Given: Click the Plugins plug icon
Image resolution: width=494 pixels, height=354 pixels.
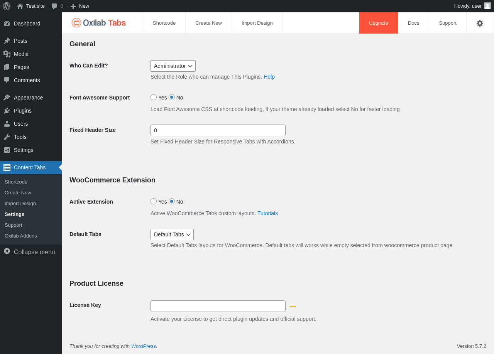Looking at the screenshot, I should [x=7, y=111].
